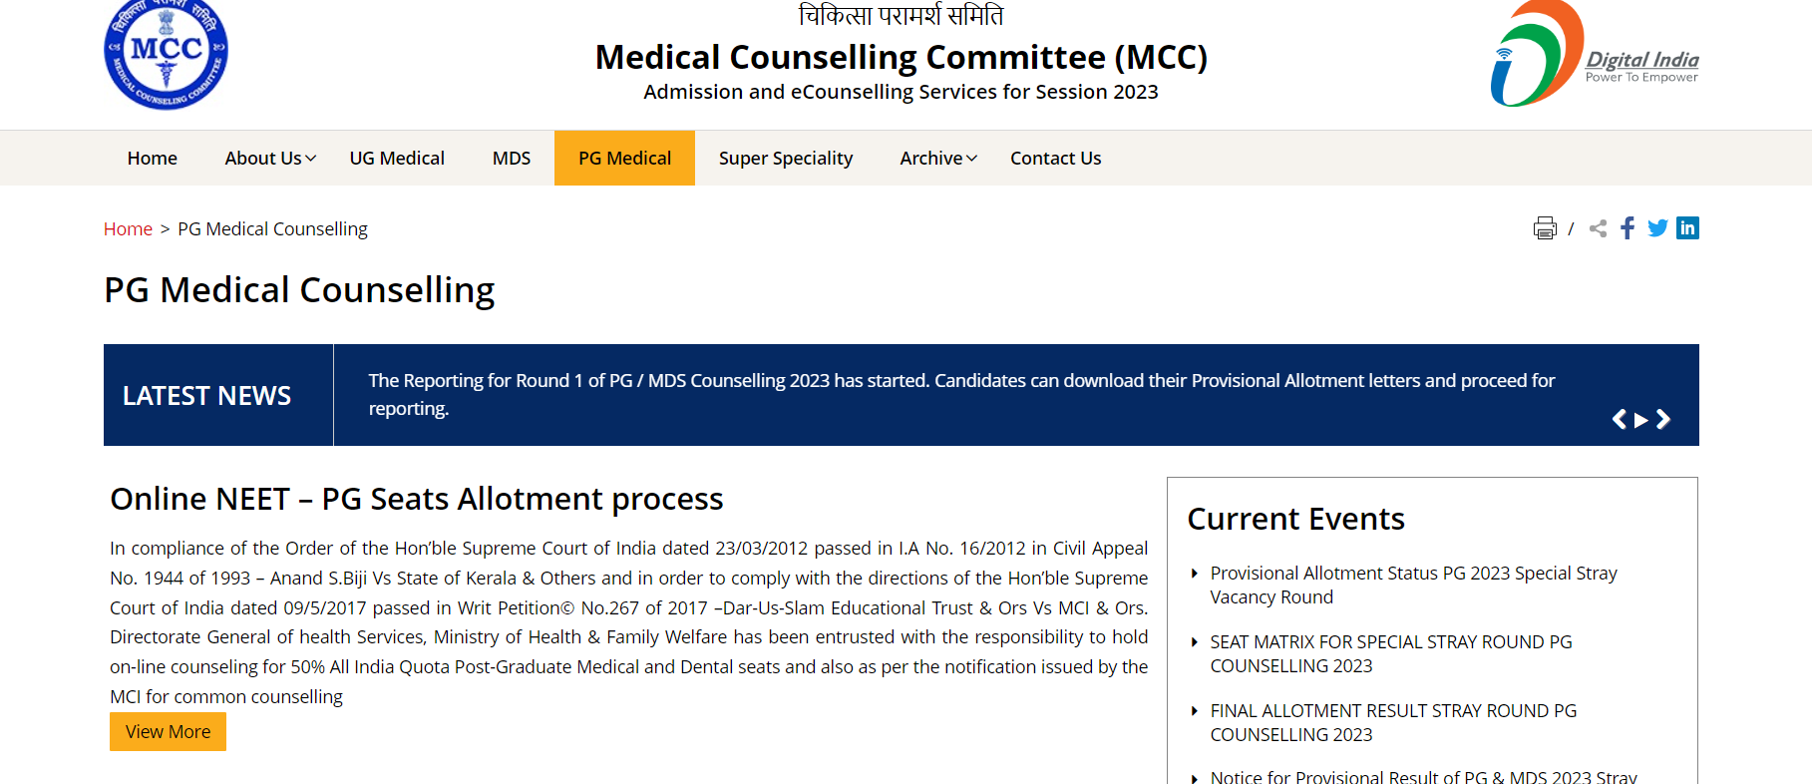This screenshot has height=784, width=1812.
Task: Click the share icon beside Facebook
Action: tap(1598, 228)
